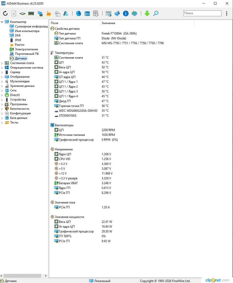Open the three-dot menu button
Screen dimensions: 233x283
(x=227, y=13)
